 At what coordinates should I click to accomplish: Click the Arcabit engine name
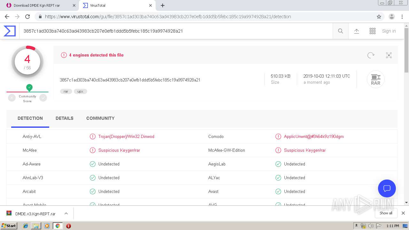[x=29, y=191]
